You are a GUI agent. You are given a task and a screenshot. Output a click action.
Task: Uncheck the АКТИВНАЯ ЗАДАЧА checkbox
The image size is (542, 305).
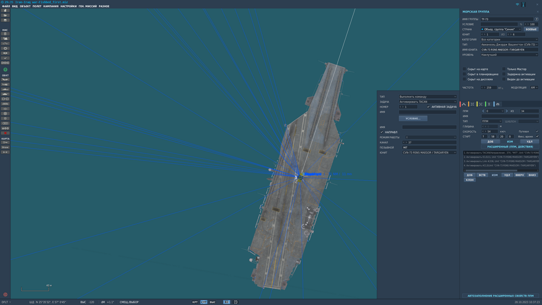[x=428, y=107]
